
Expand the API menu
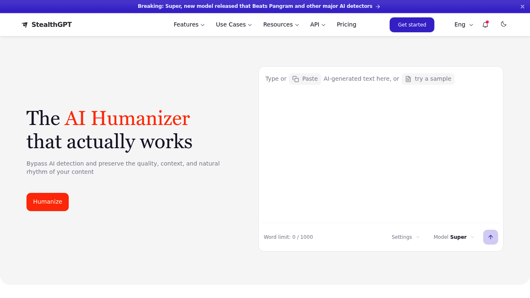pos(318,25)
